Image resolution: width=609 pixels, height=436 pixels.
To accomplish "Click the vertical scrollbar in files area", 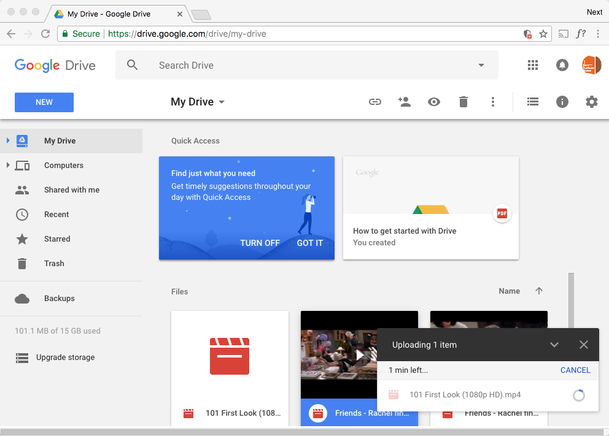I will point(572,300).
